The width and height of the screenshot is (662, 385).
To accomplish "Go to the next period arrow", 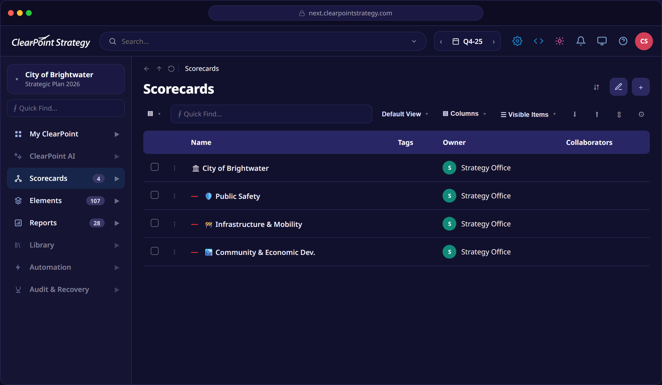I will [x=494, y=42].
